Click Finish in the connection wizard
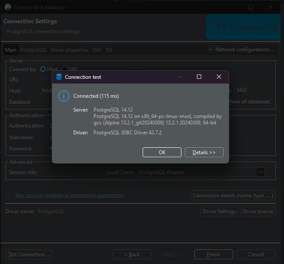Image resolution: width=284 pixels, height=264 pixels. tap(214, 255)
